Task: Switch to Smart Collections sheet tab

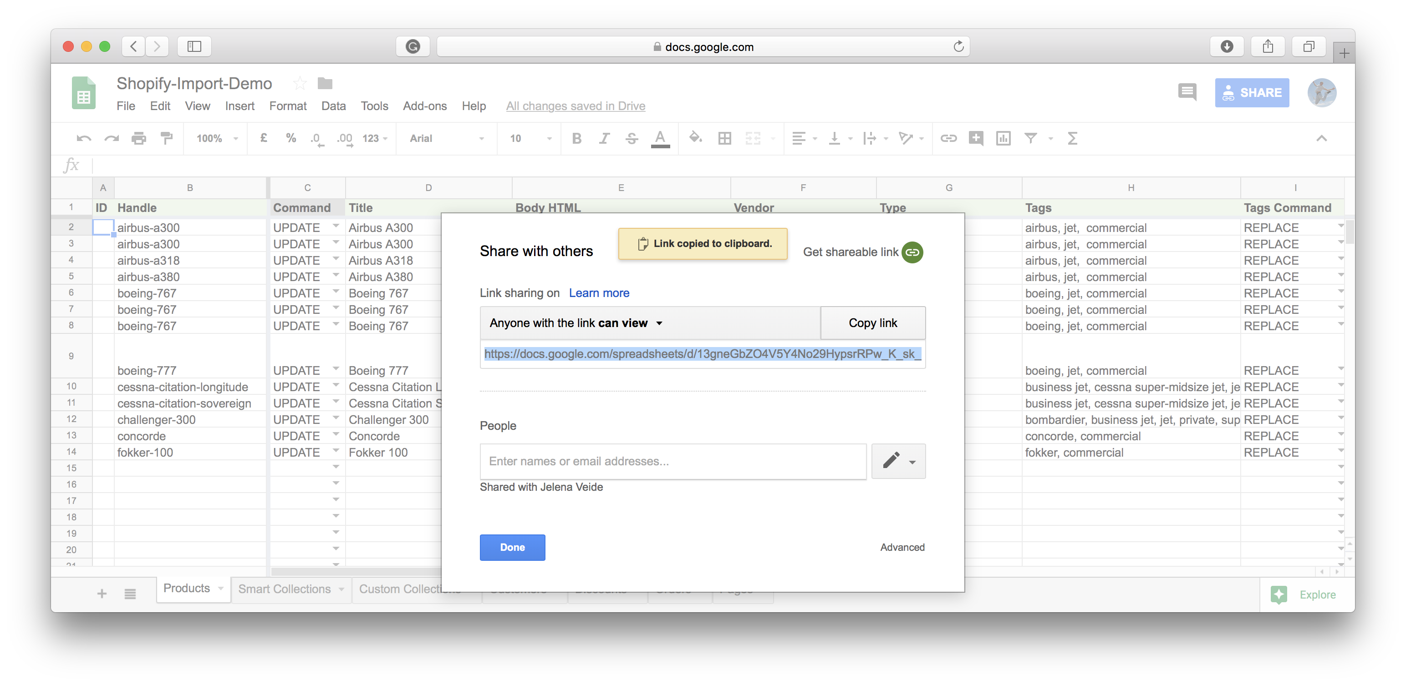Action: coord(285,589)
